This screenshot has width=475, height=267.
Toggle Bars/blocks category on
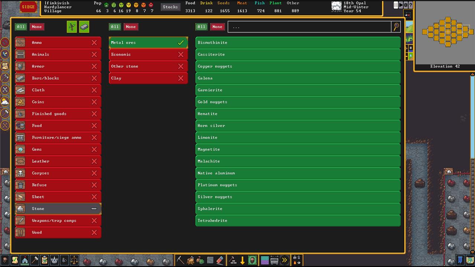click(94, 78)
